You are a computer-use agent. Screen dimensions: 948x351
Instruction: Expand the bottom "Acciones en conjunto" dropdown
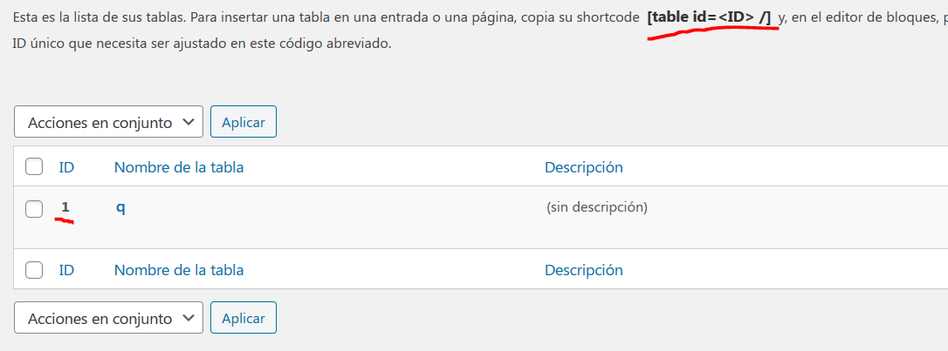coord(108,318)
